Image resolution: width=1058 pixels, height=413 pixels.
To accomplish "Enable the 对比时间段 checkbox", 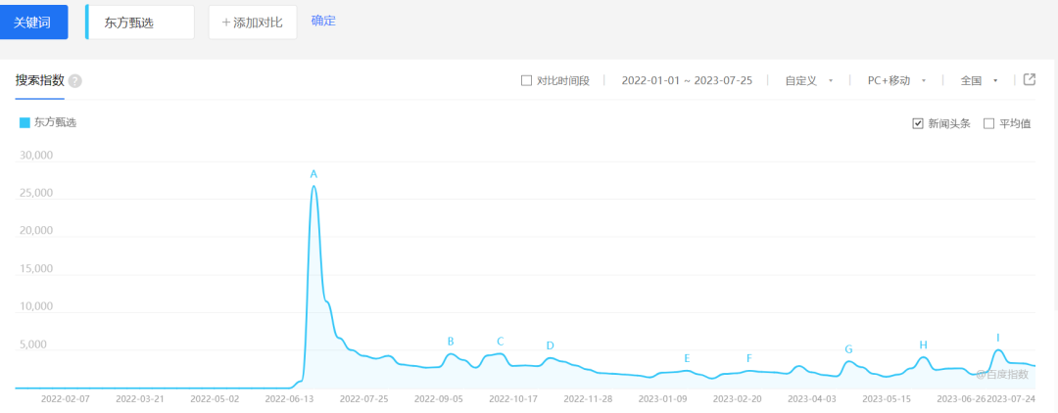I will [526, 80].
